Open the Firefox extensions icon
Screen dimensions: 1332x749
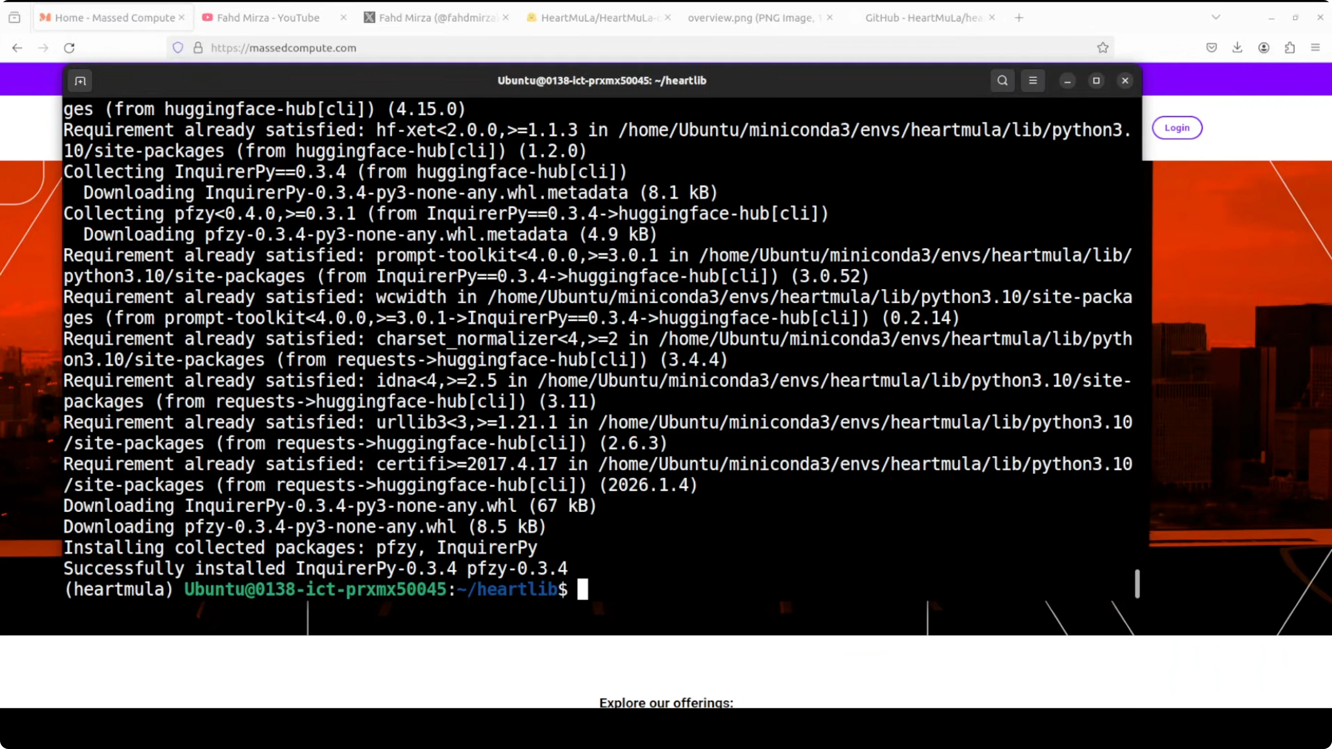[x=1290, y=48]
